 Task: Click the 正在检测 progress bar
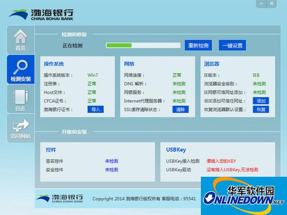[143, 45]
